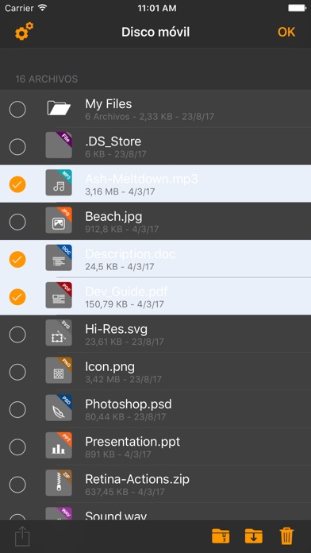Tap the Presentation.ppt file name
The width and height of the screenshot is (311, 553).
(x=132, y=442)
